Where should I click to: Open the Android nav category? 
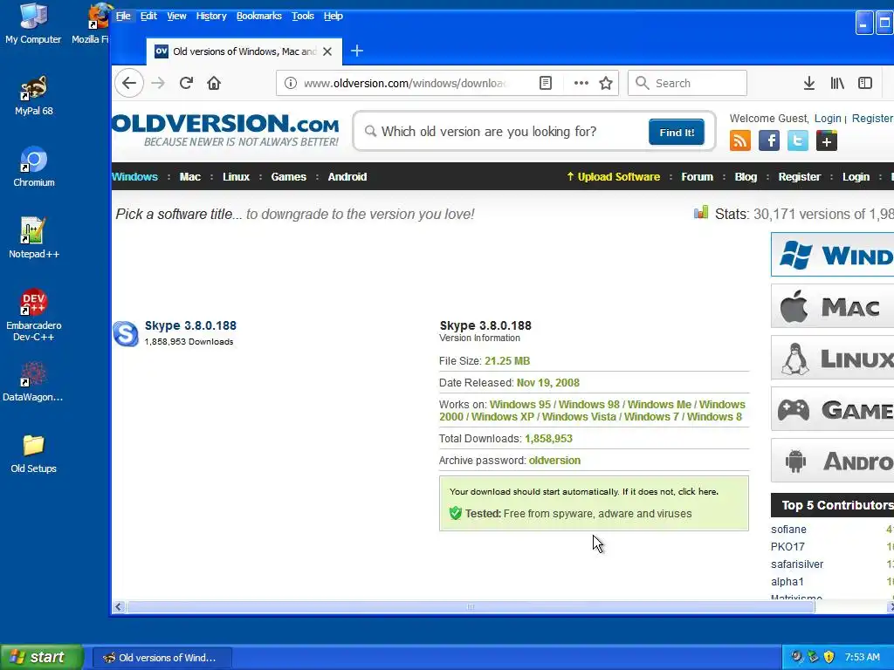point(347,176)
